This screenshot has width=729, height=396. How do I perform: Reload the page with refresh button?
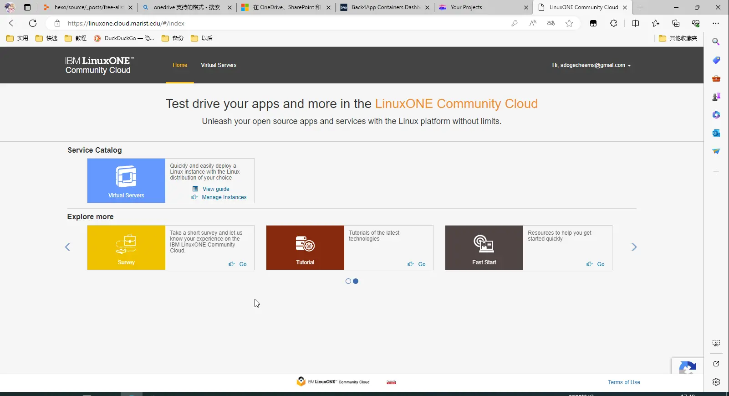[33, 23]
